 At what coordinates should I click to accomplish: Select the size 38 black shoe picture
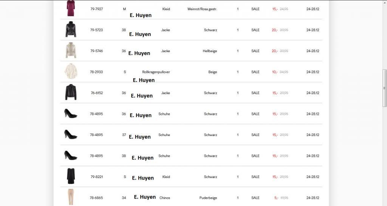pos(71,155)
